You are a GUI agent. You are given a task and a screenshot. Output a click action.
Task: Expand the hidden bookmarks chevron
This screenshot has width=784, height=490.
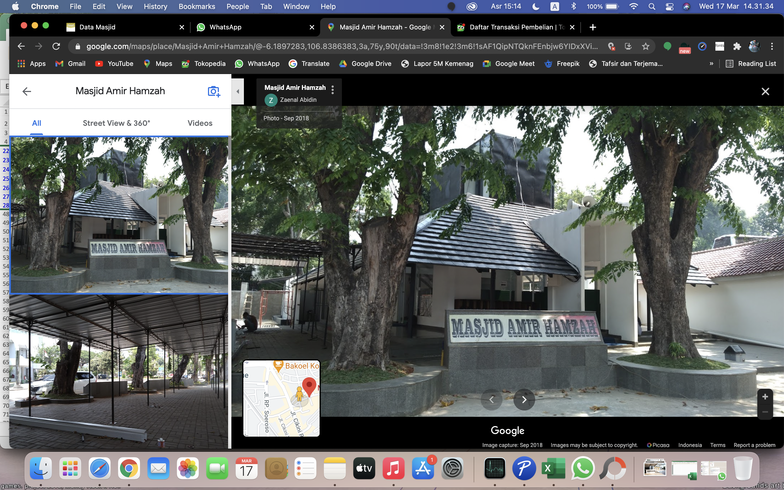click(711, 63)
